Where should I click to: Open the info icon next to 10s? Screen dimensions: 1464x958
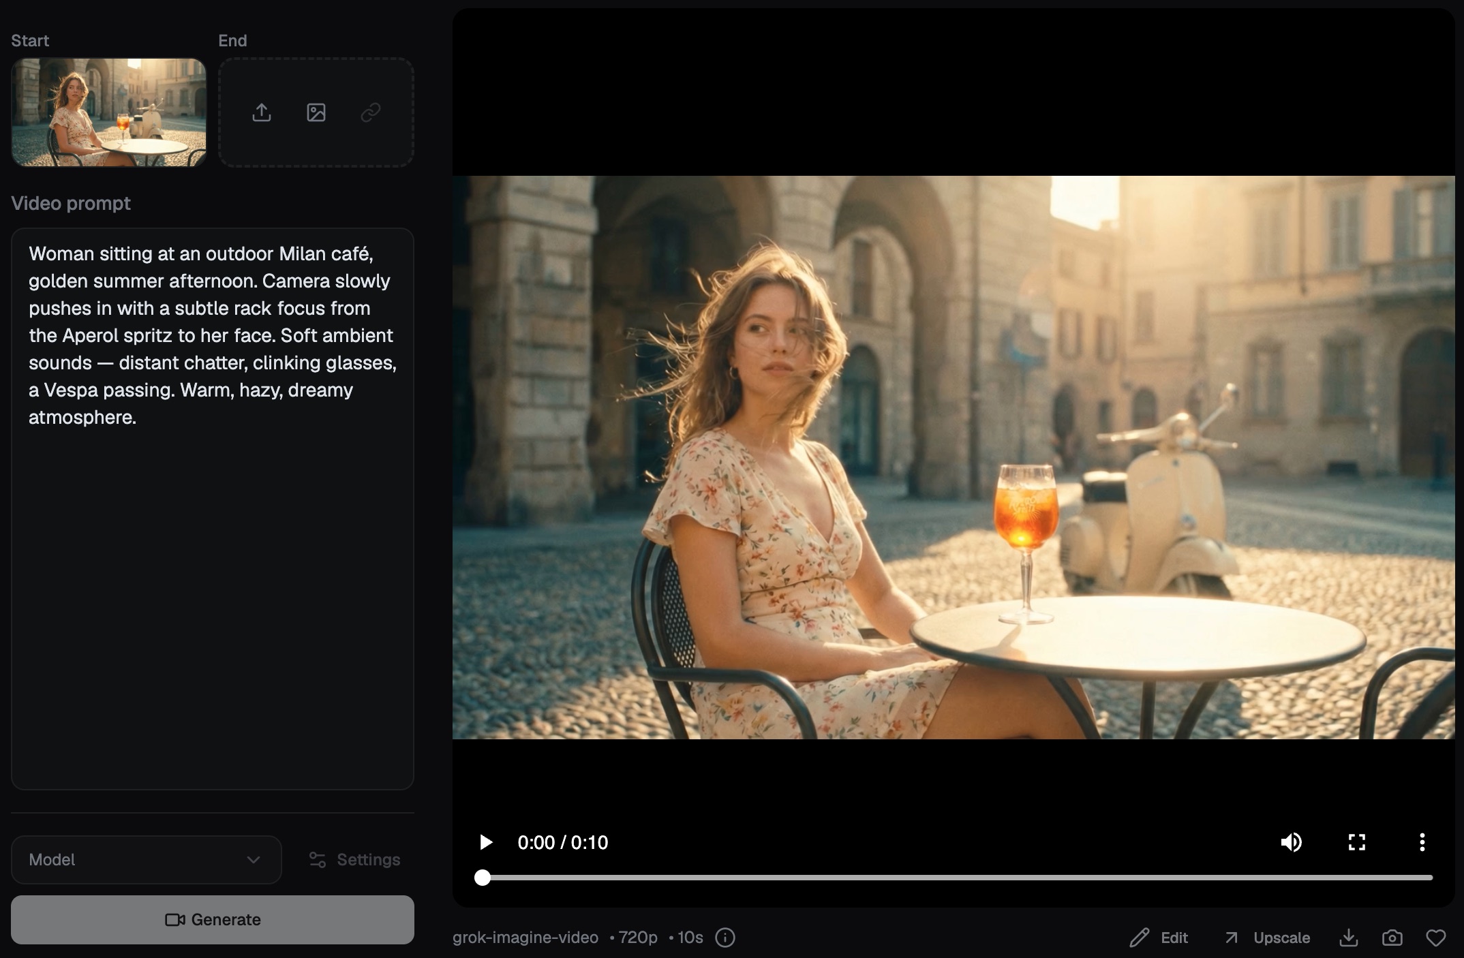(x=725, y=938)
